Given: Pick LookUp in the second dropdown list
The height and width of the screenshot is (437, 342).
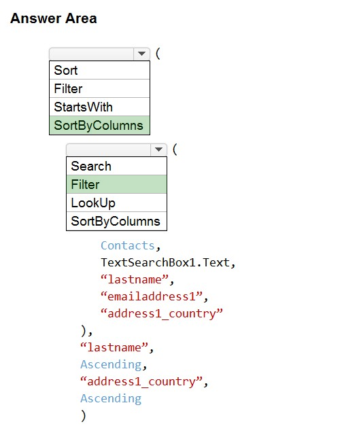Looking at the screenshot, I should 116,203.
